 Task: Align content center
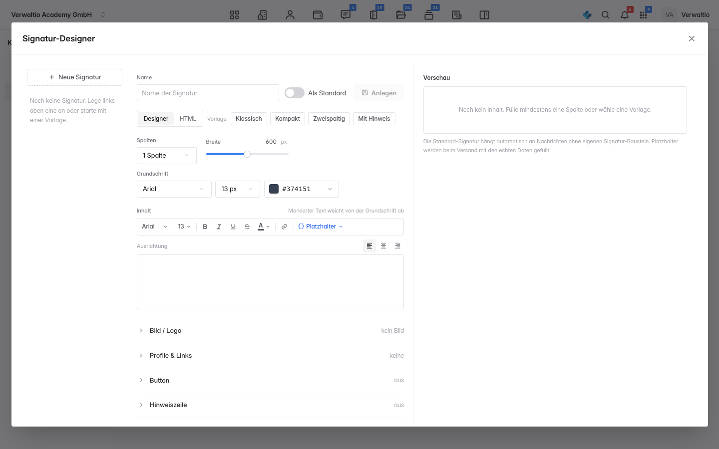pyautogui.click(x=383, y=246)
